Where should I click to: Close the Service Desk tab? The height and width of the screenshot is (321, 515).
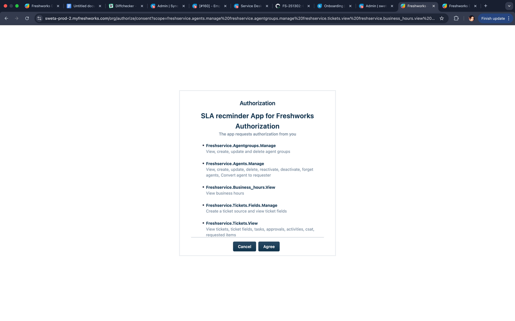(267, 6)
